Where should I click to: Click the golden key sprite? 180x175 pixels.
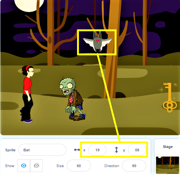(x=169, y=97)
